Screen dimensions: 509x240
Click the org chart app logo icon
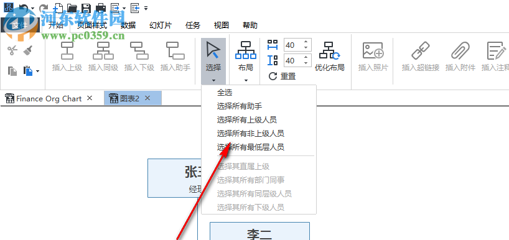tap(9, 7)
